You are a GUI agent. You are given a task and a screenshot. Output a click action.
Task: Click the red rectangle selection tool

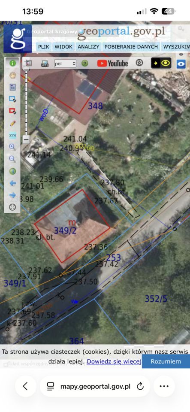12,111
